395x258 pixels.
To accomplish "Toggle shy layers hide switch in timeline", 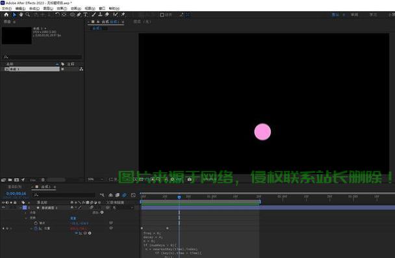I will coord(110,195).
